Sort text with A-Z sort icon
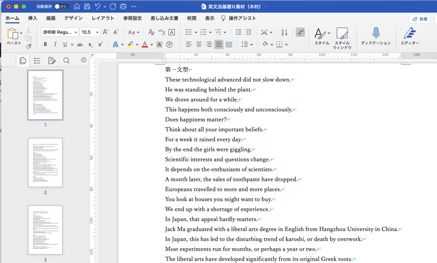The width and height of the screenshot is (437, 263). [284, 32]
